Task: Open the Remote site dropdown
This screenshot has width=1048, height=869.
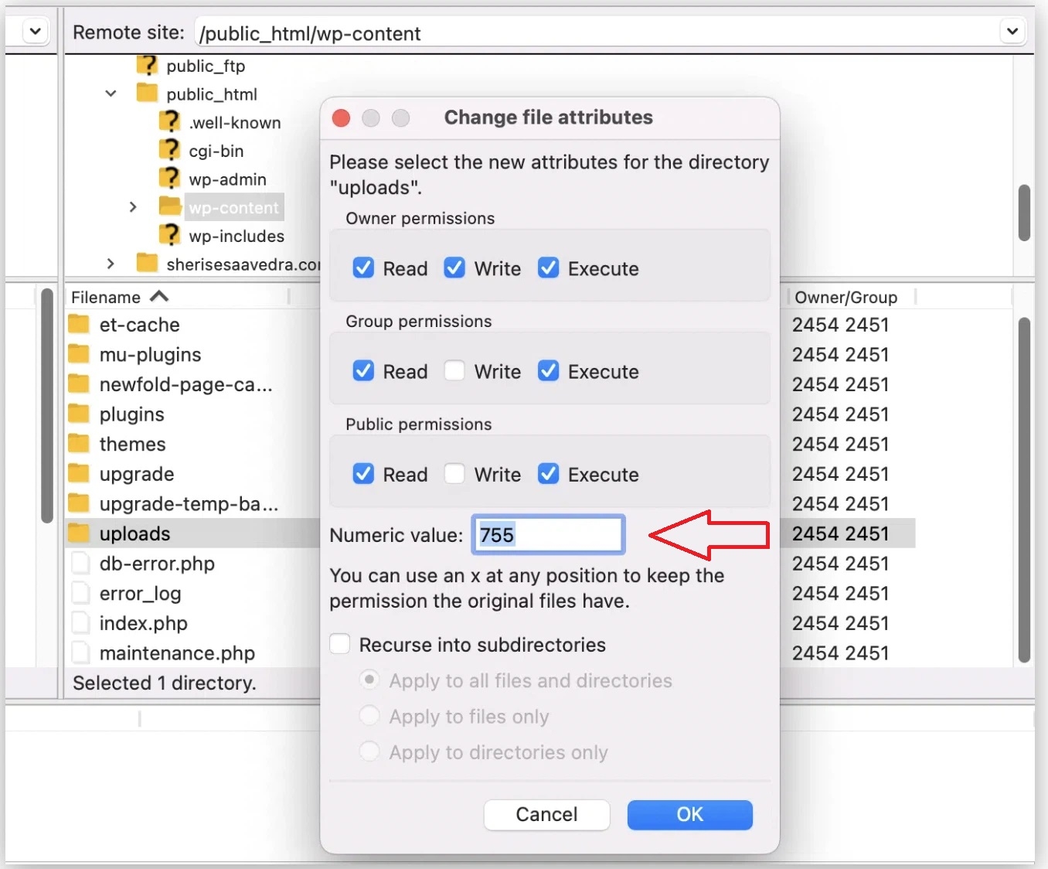Action: [x=1012, y=32]
